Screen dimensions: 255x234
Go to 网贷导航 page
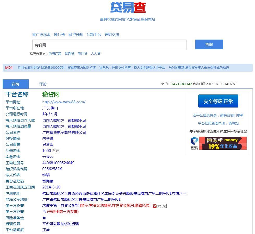[76, 35]
